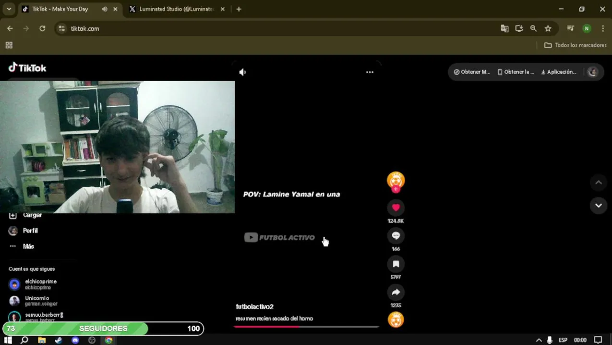Viewport: 612px width, 345px height.
Task: Translate this page icon
Action: (504, 29)
